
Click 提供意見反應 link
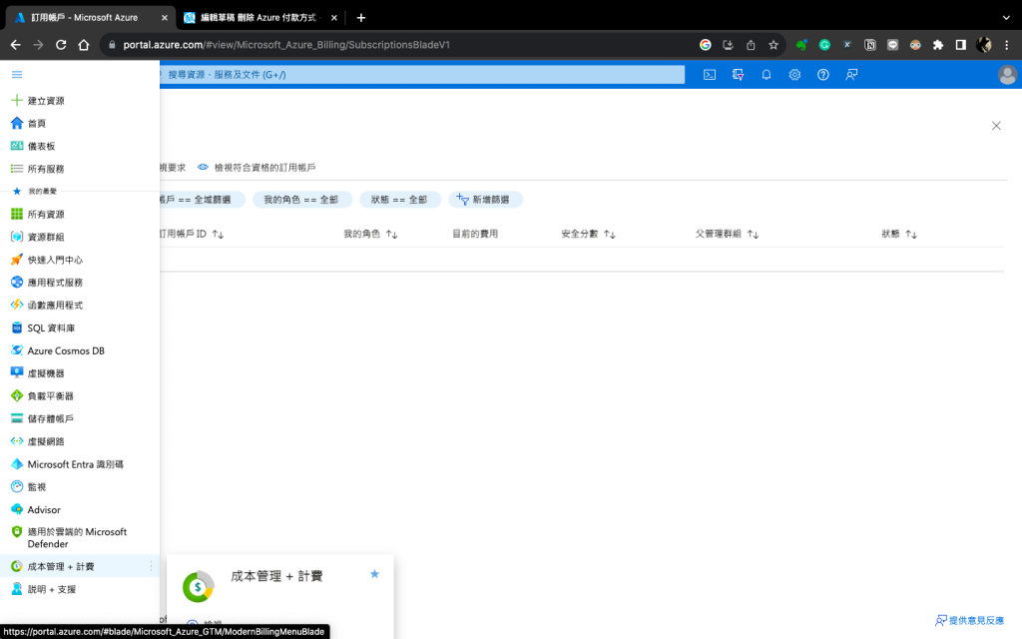tap(969, 620)
